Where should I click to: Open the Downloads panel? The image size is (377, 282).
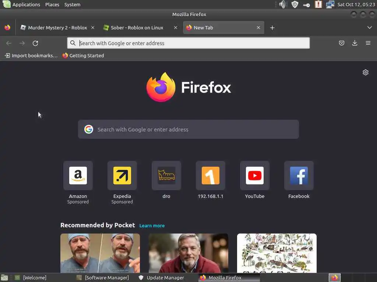(x=355, y=43)
